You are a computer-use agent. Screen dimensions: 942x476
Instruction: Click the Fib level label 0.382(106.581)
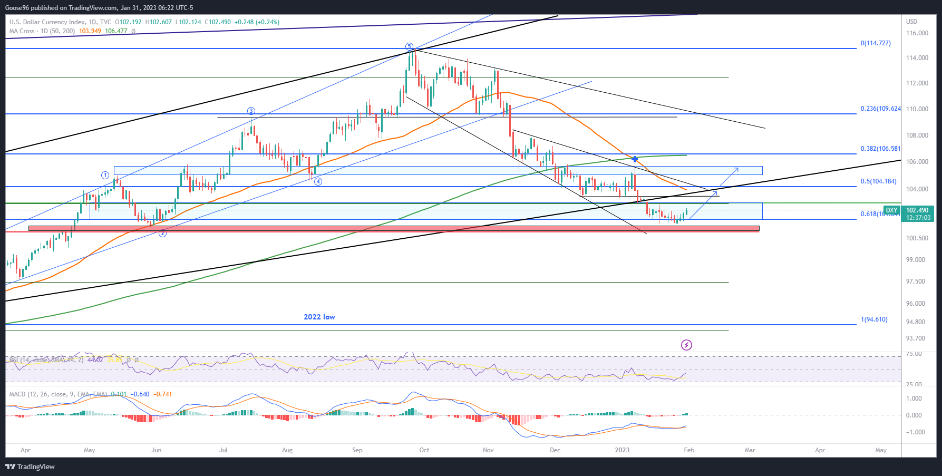(881, 149)
